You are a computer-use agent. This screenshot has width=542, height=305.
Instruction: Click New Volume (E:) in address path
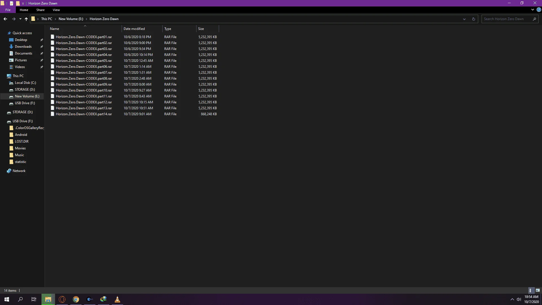(71, 19)
